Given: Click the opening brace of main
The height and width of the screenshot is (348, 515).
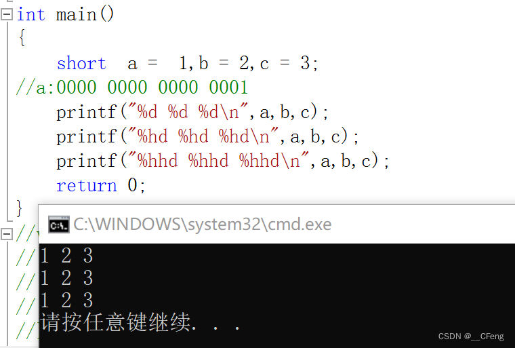Looking at the screenshot, I should tap(22, 38).
